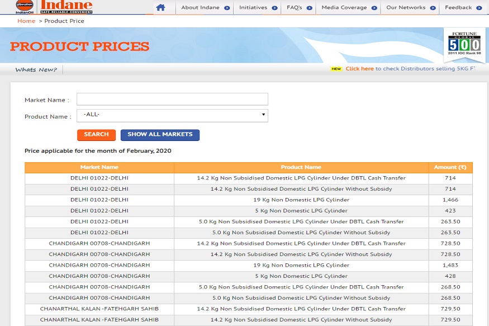Screen dimensions: 489x326
Task: Select the PRODUCT PRICES banner heading
Action: [x=79, y=46]
